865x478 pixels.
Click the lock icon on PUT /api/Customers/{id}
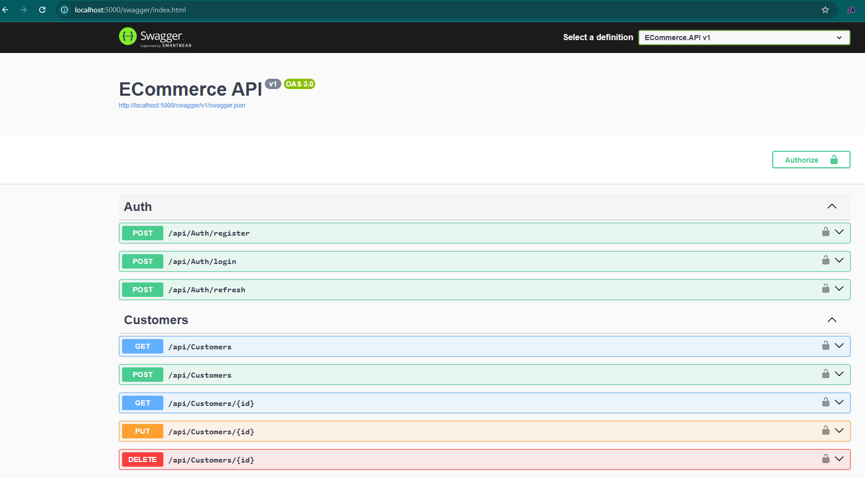click(825, 431)
